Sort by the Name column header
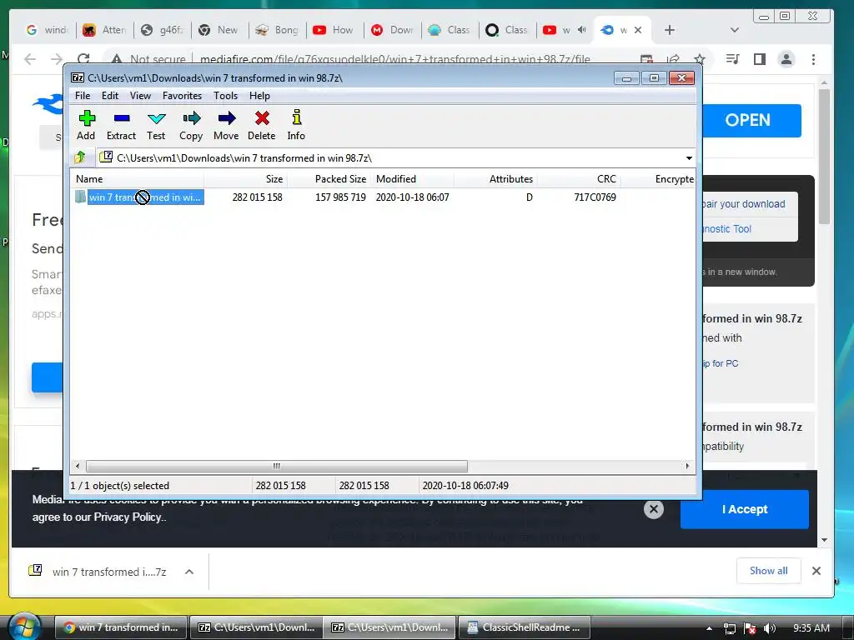 [x=138, y=179]
